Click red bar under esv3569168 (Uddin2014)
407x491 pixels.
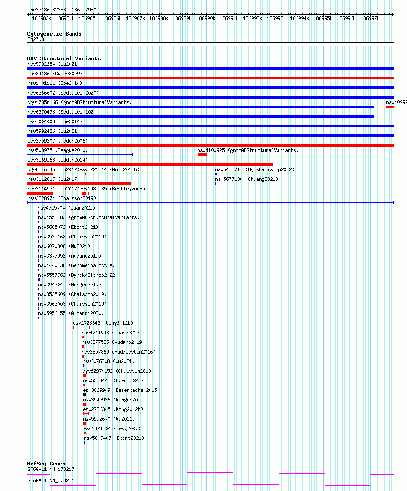pyautogui.click(x=150, y=164)
